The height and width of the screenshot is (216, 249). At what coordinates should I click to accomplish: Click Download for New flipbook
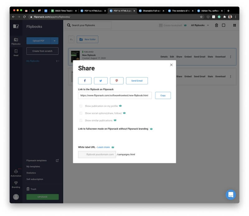[220, 57]
